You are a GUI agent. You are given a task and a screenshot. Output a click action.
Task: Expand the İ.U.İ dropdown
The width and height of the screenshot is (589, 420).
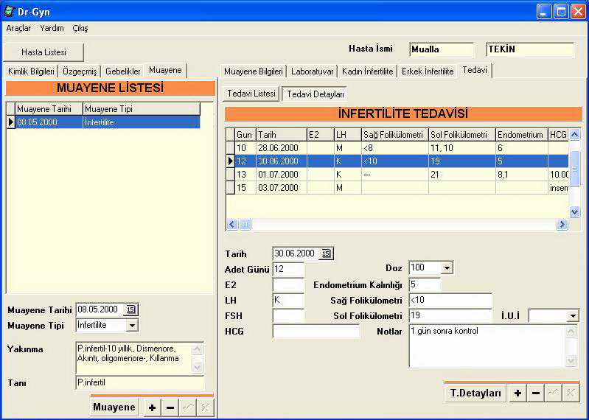[573, 315]
